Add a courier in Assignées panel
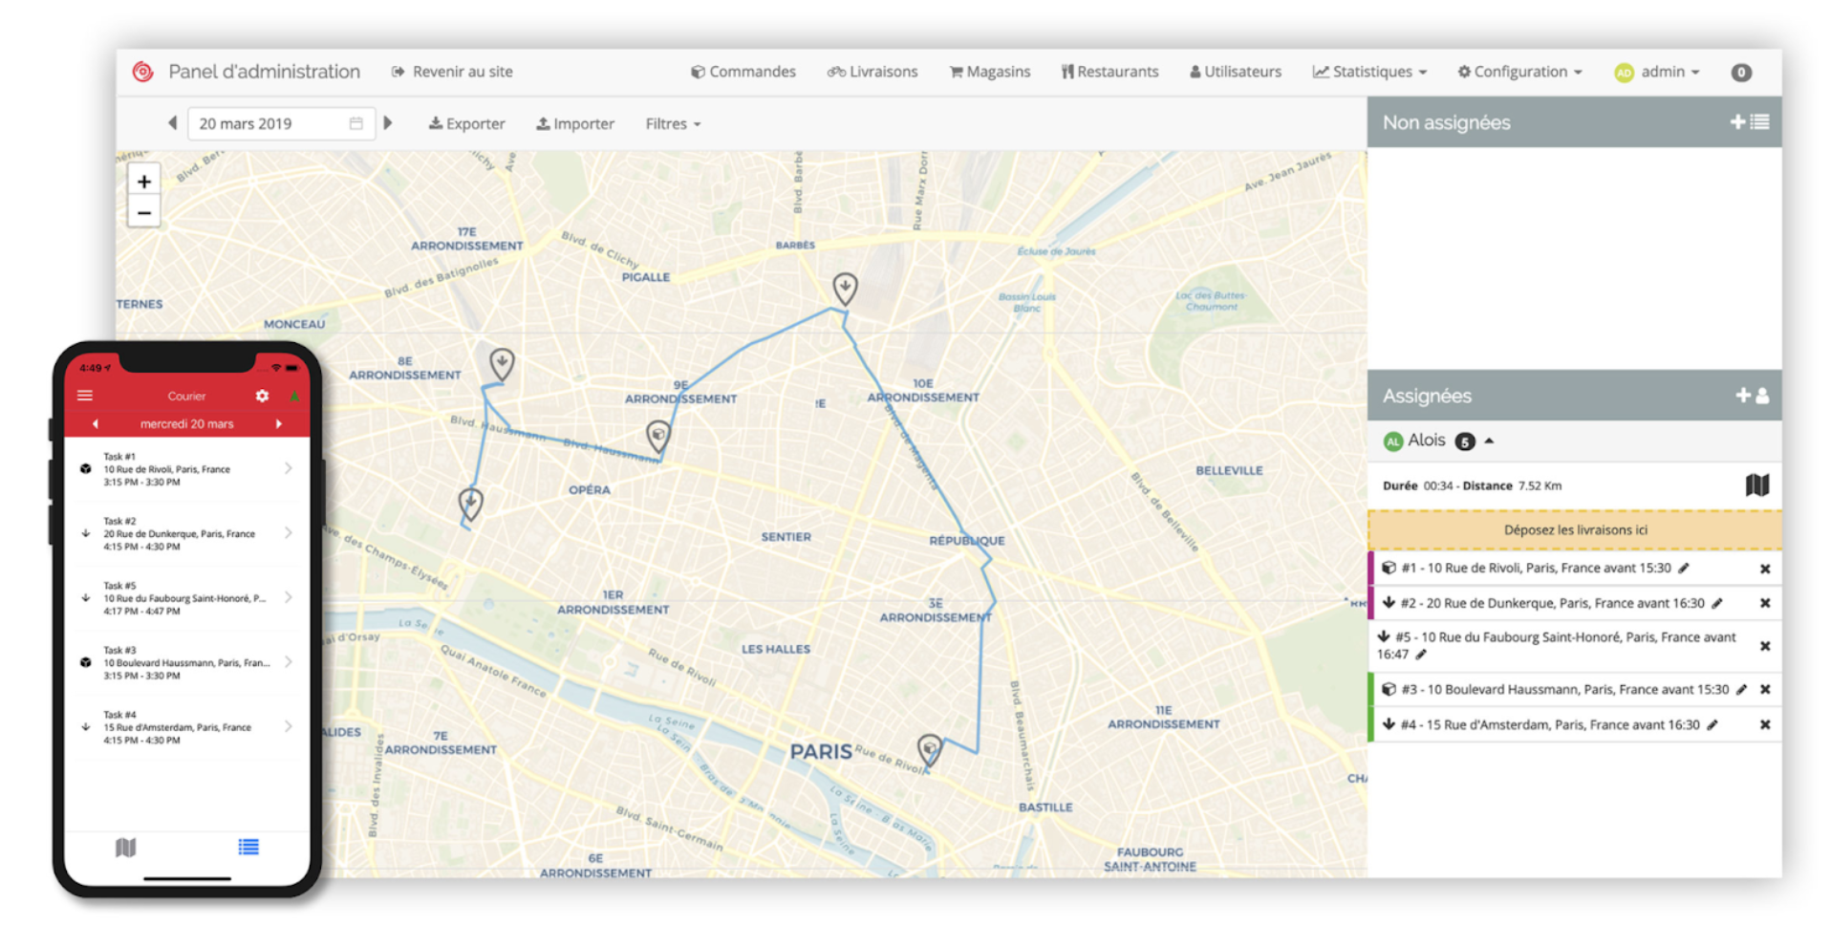The height and width of the screenshot is (948, 1831). 1752,396
